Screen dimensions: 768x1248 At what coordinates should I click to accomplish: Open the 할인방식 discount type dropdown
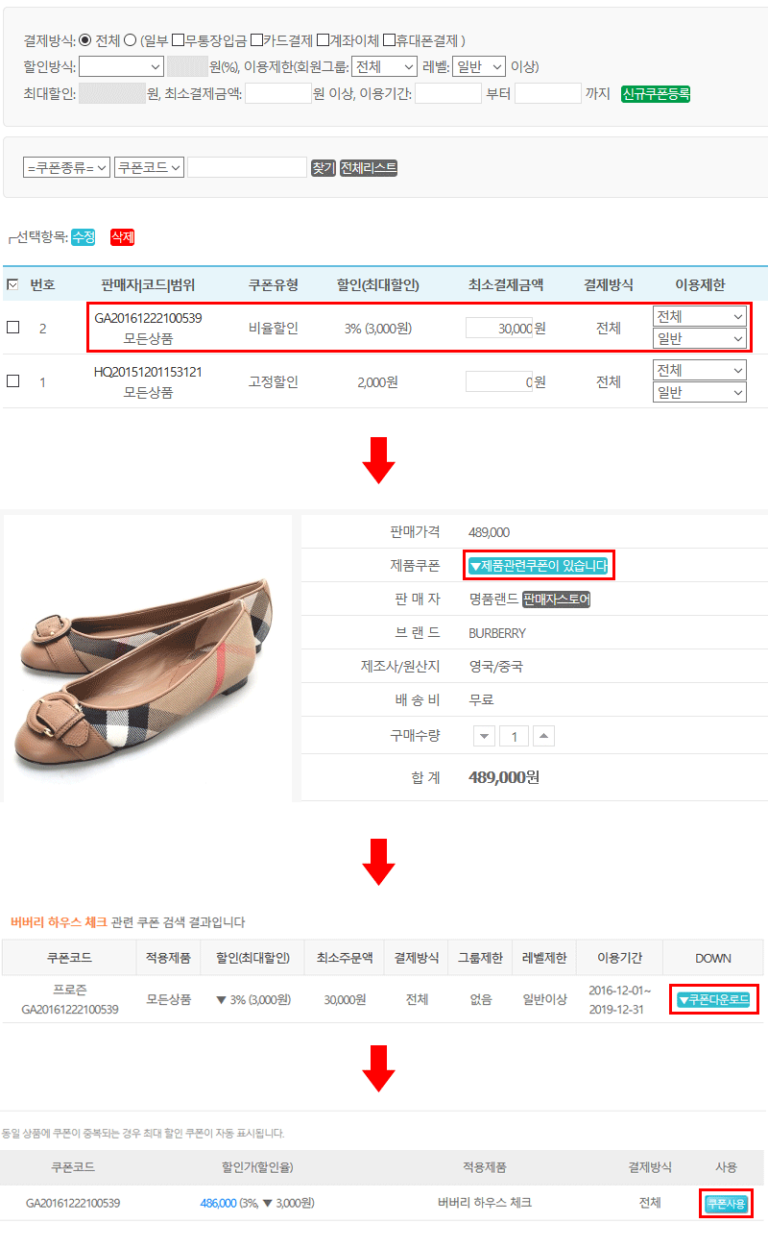tap(122, 67)
